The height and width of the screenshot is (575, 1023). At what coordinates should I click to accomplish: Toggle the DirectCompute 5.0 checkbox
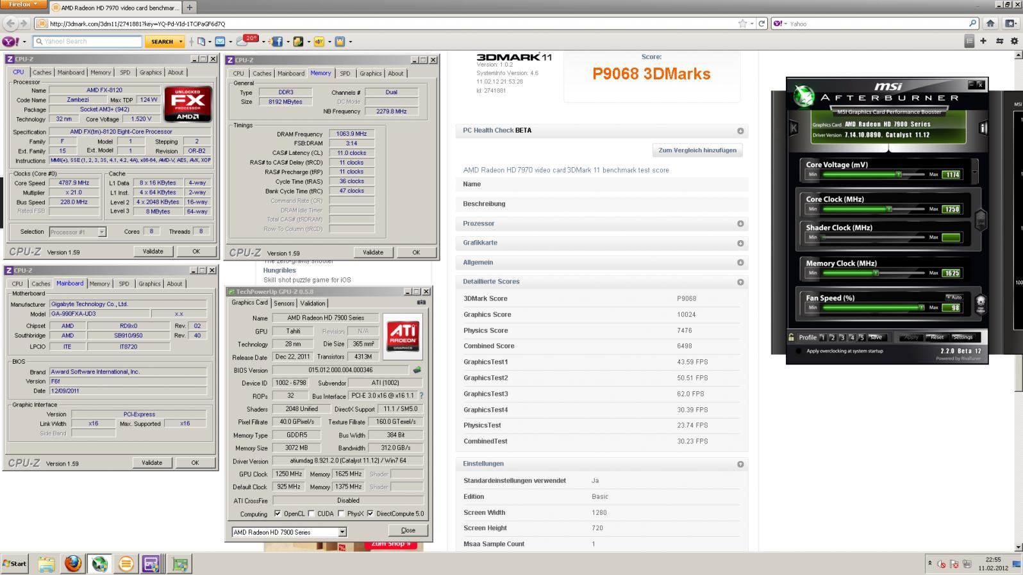tap(370, 514)
